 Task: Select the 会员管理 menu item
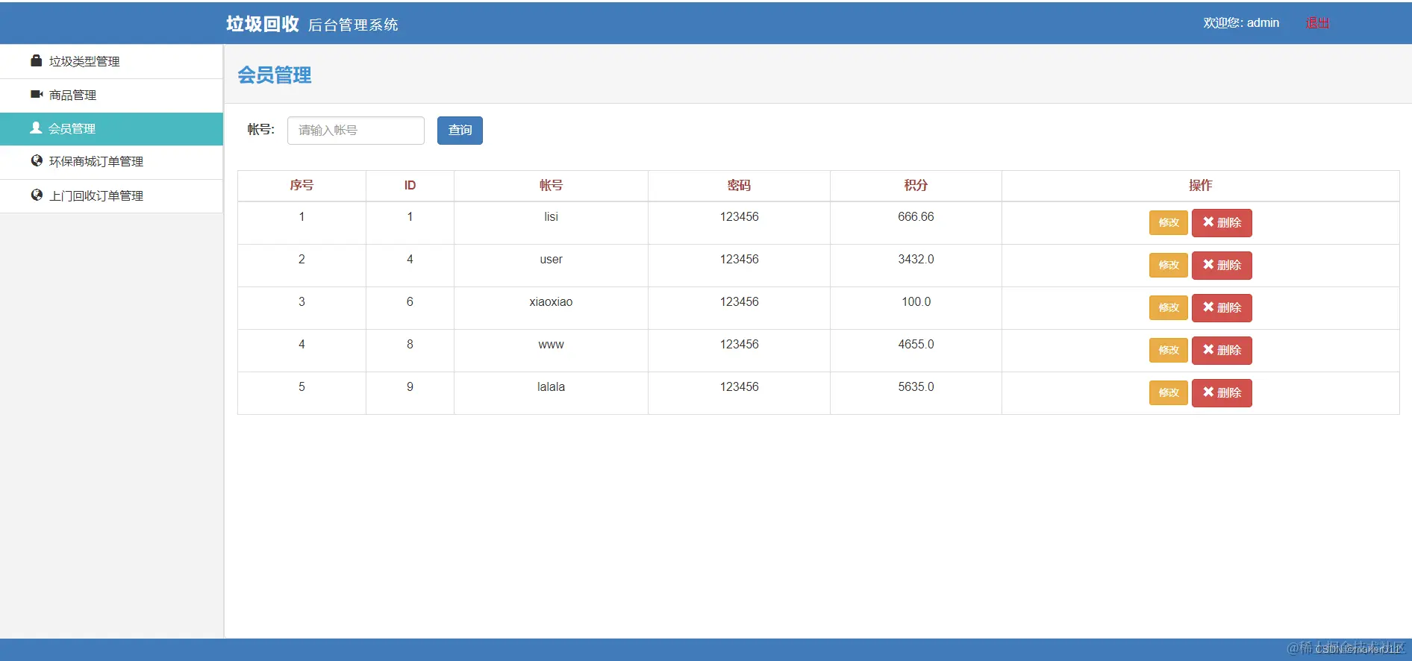111,128
